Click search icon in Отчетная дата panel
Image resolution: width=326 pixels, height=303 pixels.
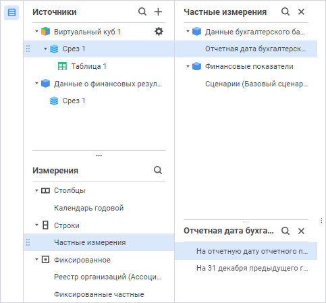pyautogui.click(x=286, y=231)
